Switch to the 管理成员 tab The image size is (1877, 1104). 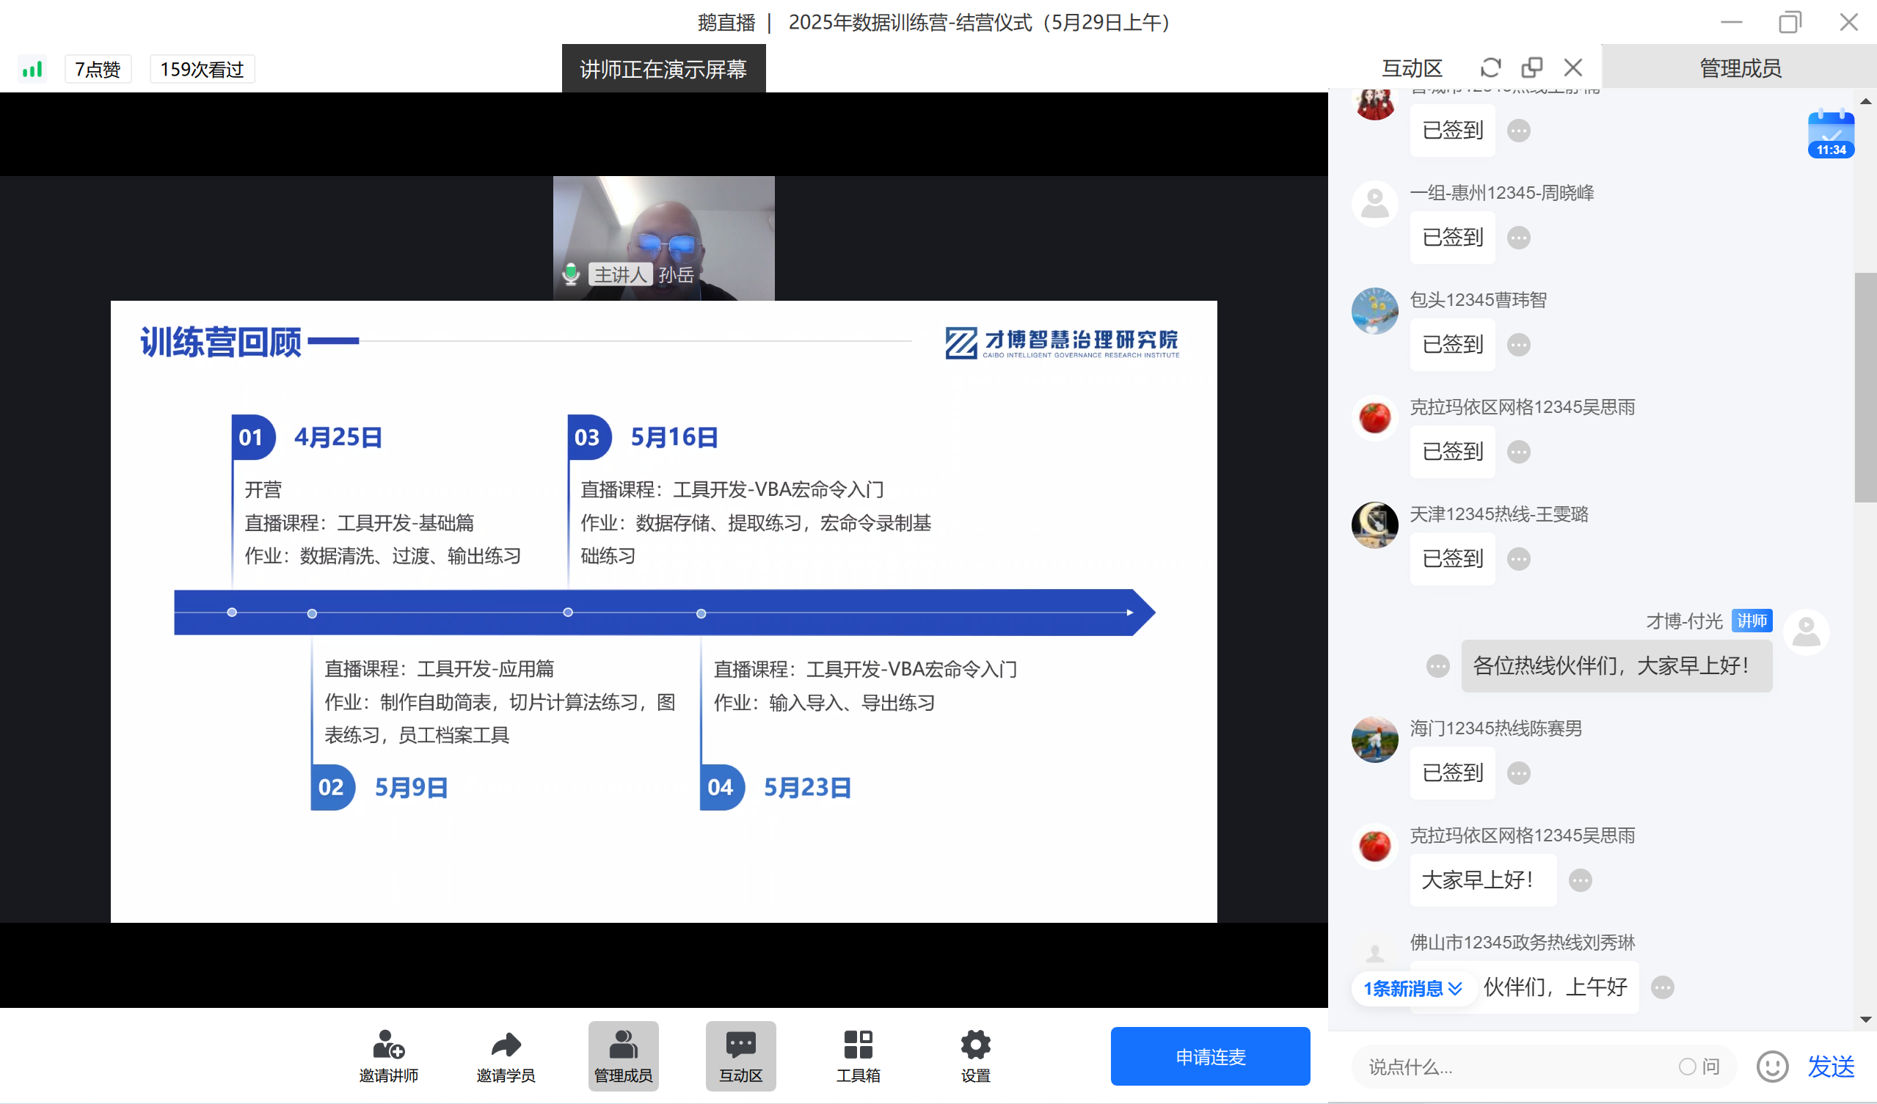coord(1738,67)
